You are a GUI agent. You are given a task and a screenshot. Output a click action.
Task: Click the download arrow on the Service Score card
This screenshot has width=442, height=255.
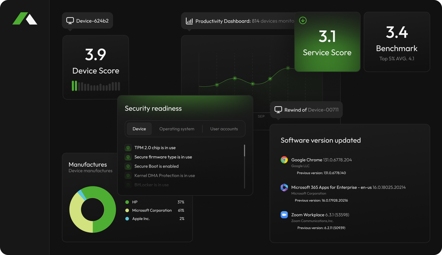pos(303,20)
